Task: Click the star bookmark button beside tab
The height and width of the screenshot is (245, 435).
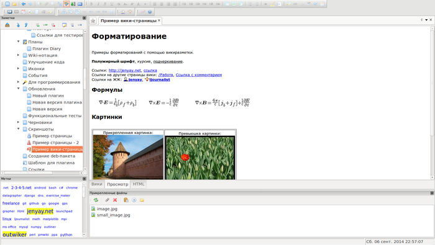Action: pyautogui.click(x=93, y=20)
